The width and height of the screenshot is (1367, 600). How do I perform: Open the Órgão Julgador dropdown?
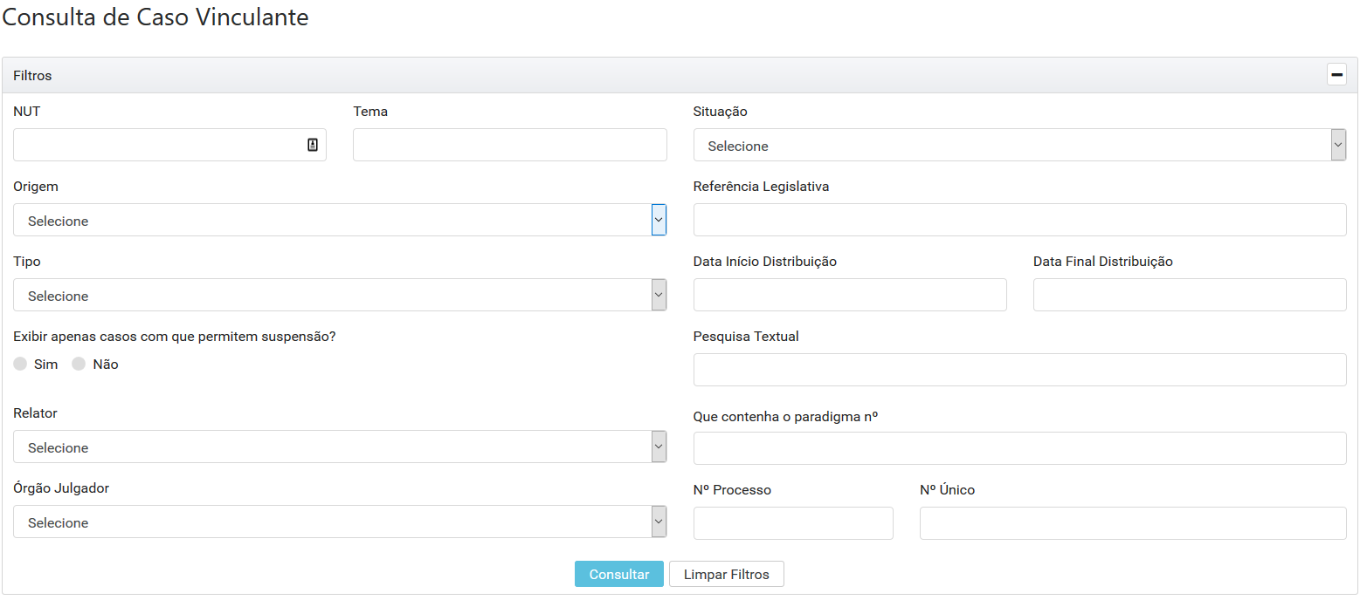coord(340,522)
